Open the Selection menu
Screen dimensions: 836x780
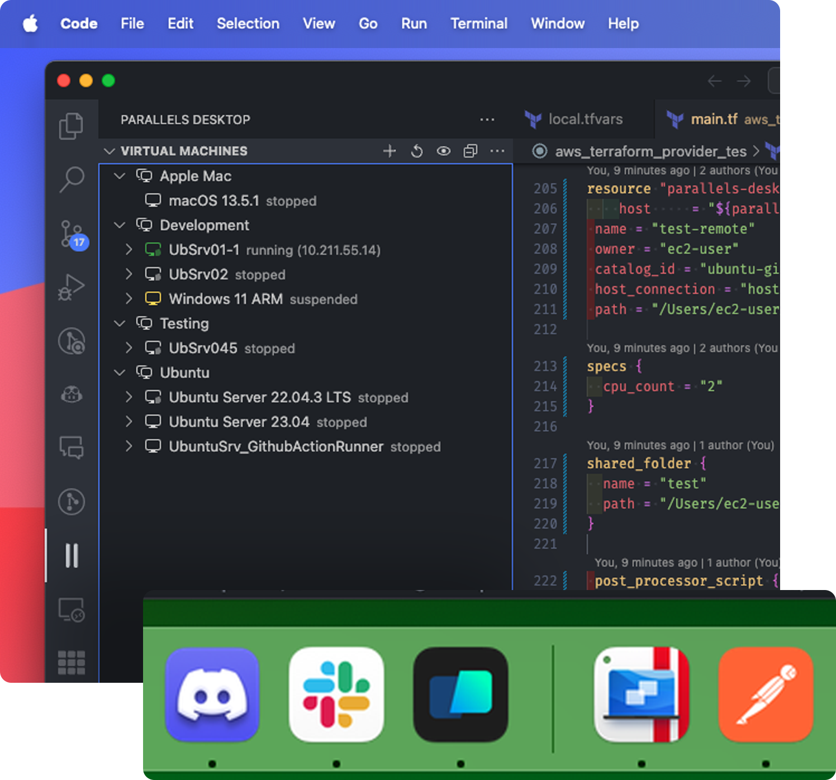pos(248,23)
